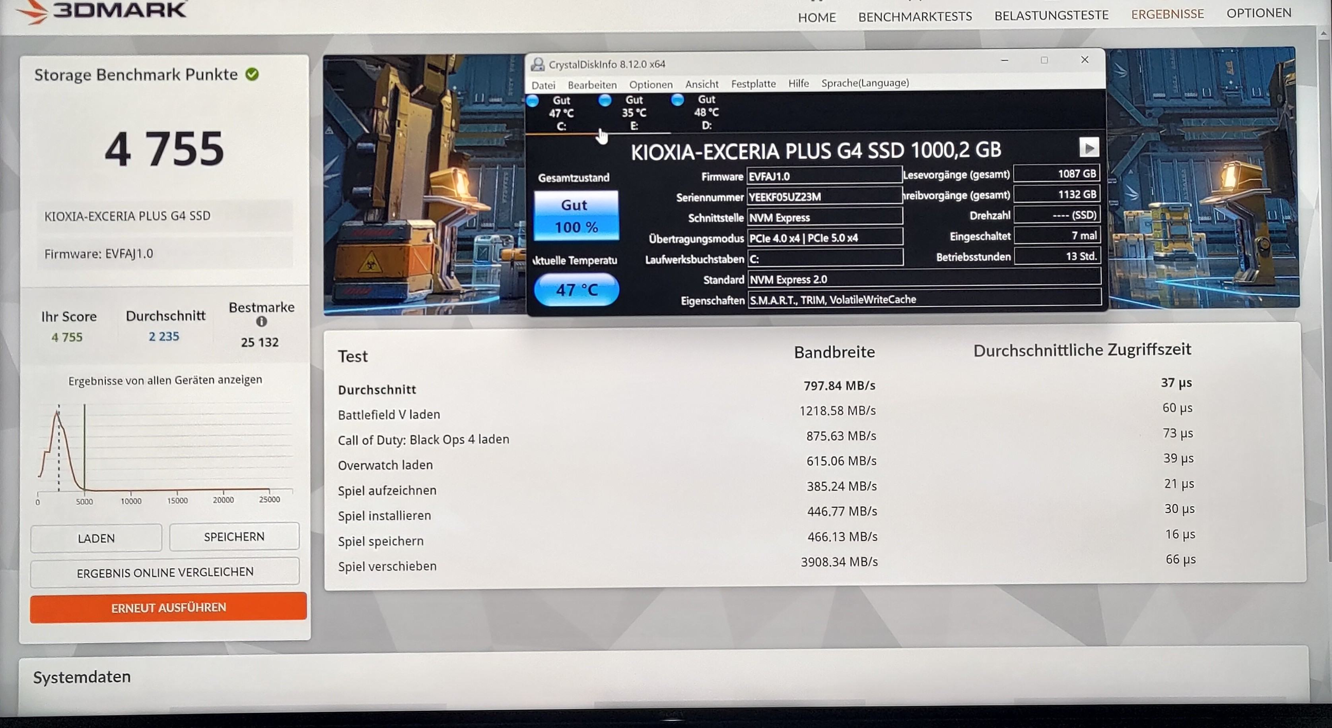Viewport: 1332px width, 728px height.
Task: Click the green validation checkmark icon
Action: pyautogui.click(x=252, y=74)
